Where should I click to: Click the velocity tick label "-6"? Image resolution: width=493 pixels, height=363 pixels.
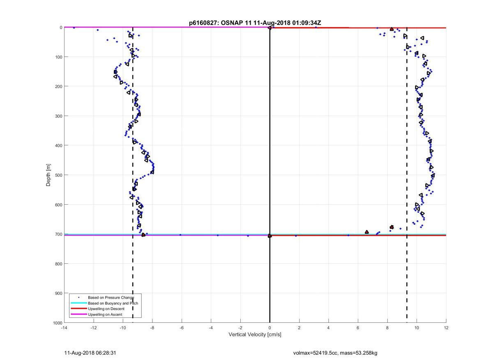[182, 328]
